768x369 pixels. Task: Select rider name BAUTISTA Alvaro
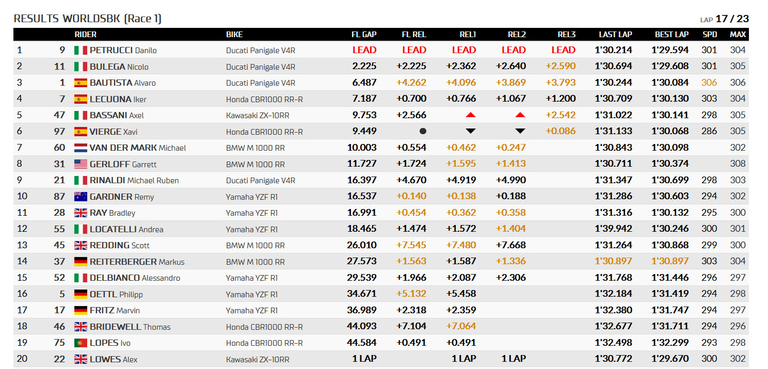coord(123,83)
